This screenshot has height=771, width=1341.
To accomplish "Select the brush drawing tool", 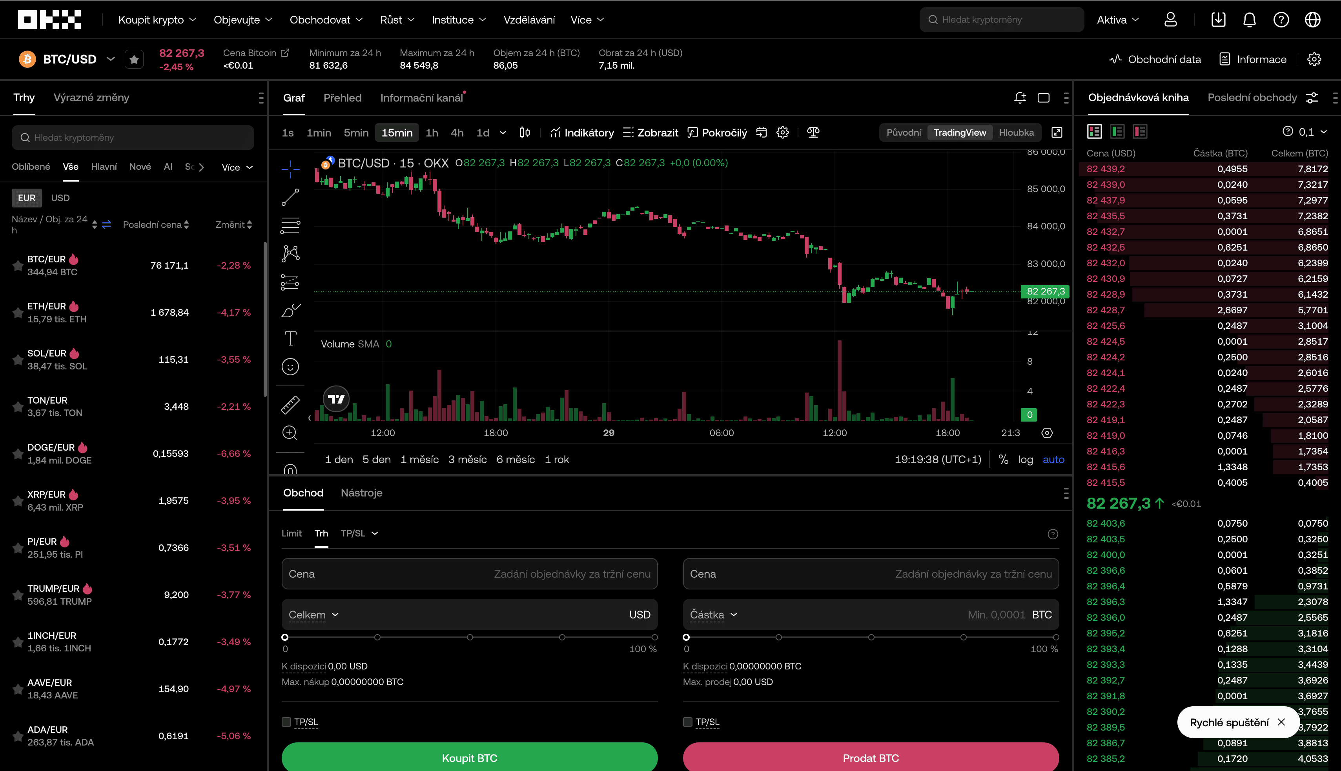I will point(290,310).
